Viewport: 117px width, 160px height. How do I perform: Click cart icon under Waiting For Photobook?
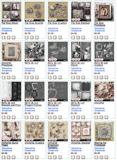106,157
